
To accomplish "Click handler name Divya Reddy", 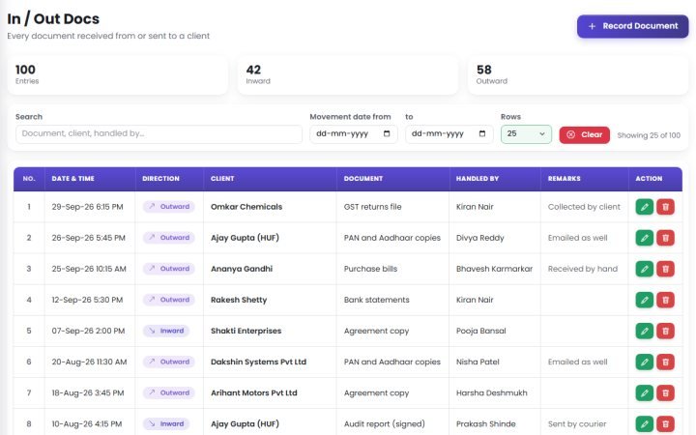I will click(x=479, y=238).
